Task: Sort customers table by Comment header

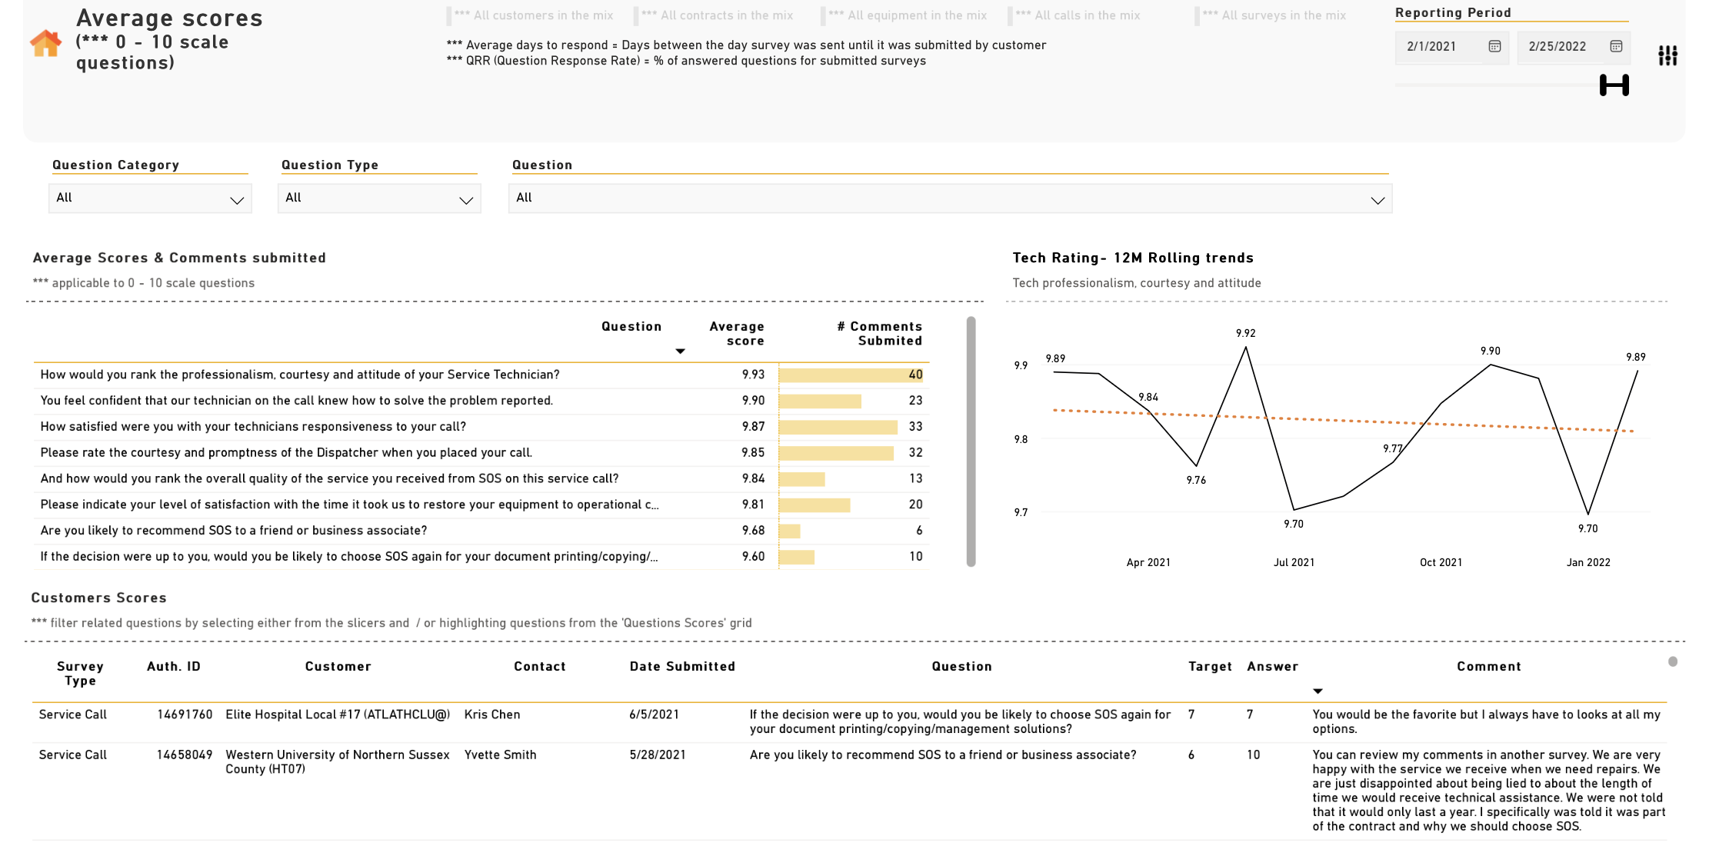Action: point(1489,667)
